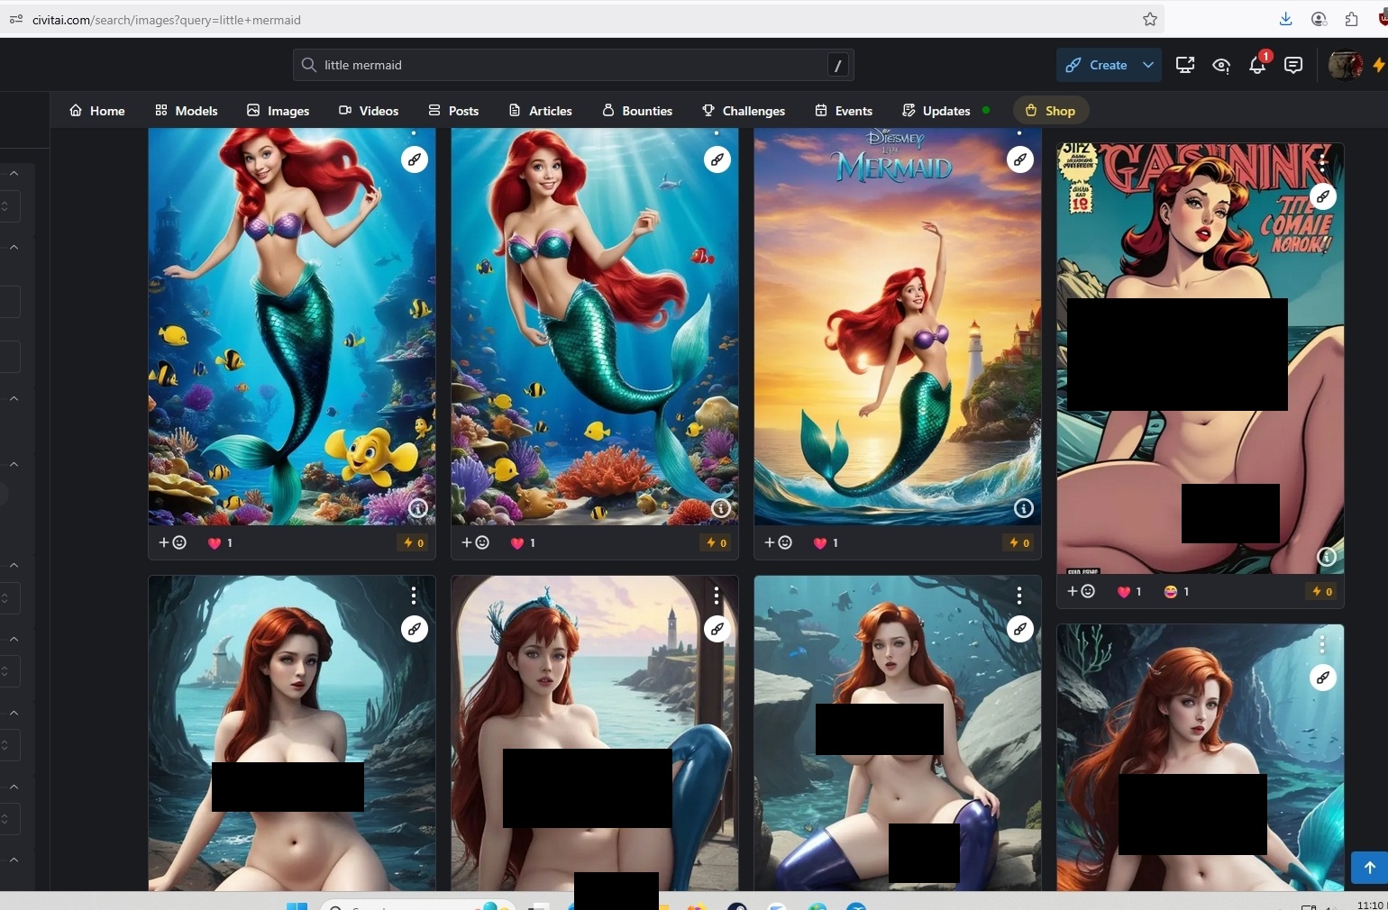The width and height of the screenshot is (1388, 910).
Task: Remix the comic cover image
Action: (1323, 196)
